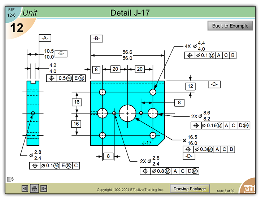Open the Drawing Package
This screenshot has height=207, width=261.
click(190, 189)
